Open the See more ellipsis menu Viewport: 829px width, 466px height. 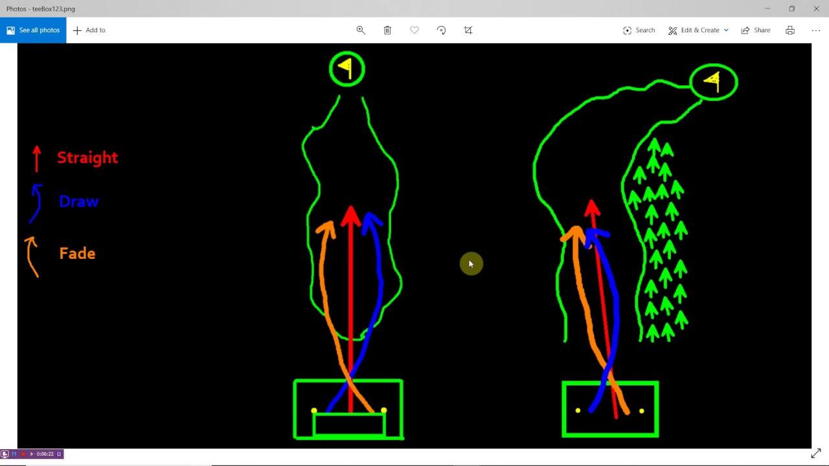point(815,30)
